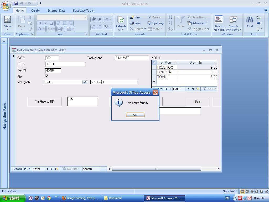
Task: Click the Windows start button
Action: click(12, 198)
